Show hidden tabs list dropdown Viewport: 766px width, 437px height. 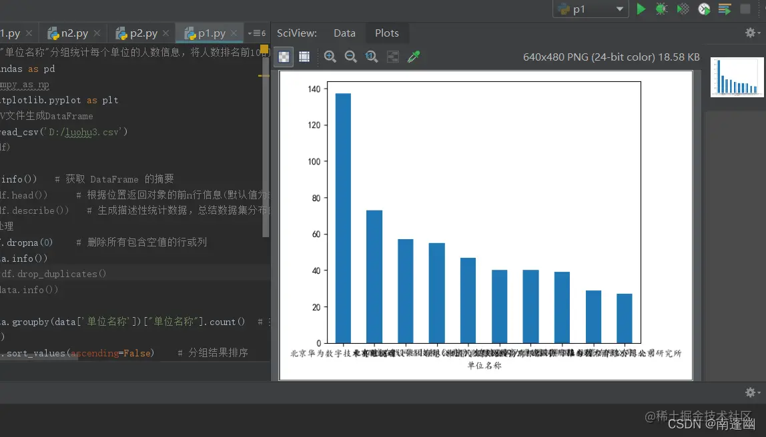(257, 33)
